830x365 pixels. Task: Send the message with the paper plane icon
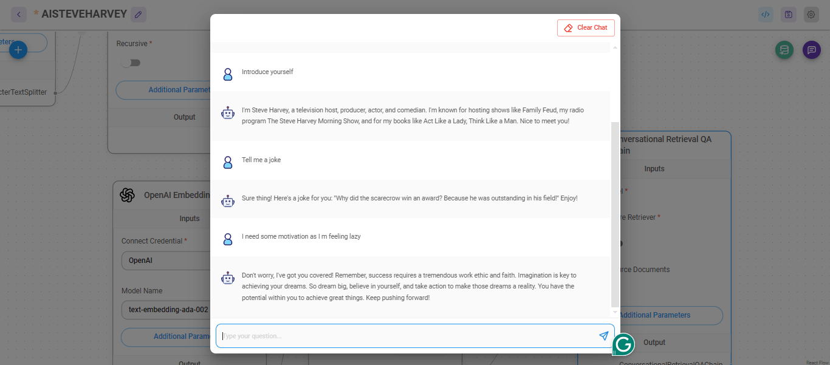(603, 336)
